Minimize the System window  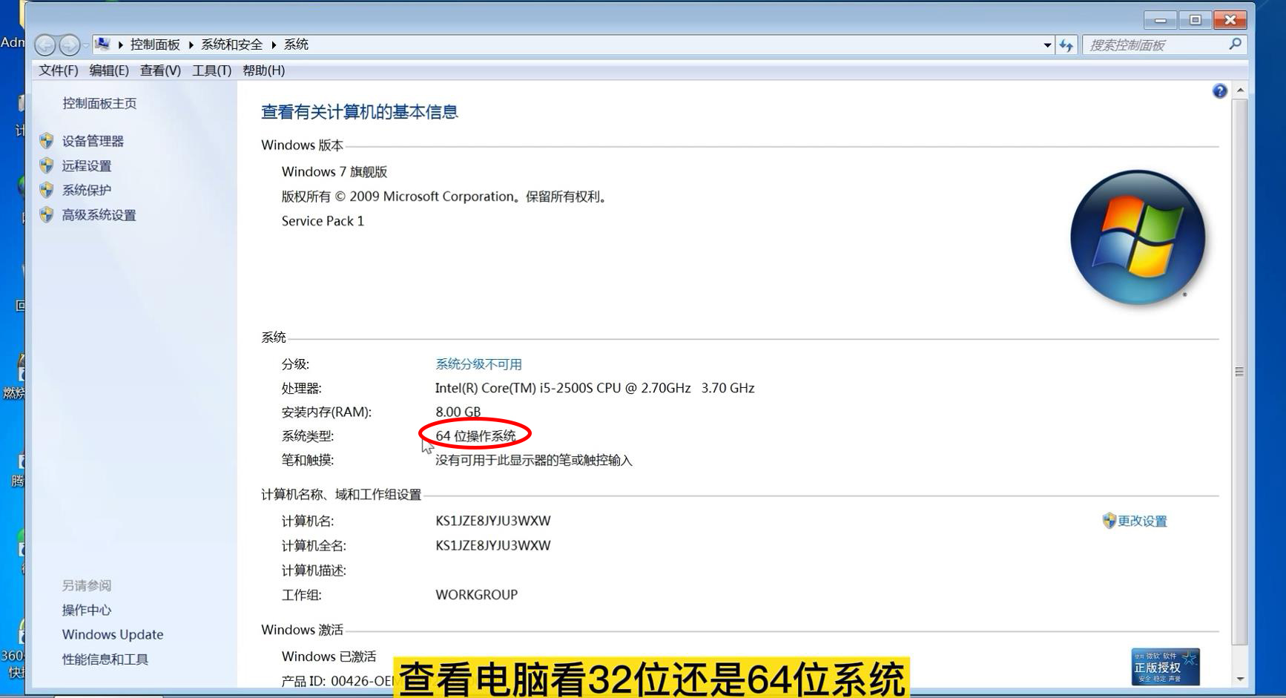coord(1161,20)
